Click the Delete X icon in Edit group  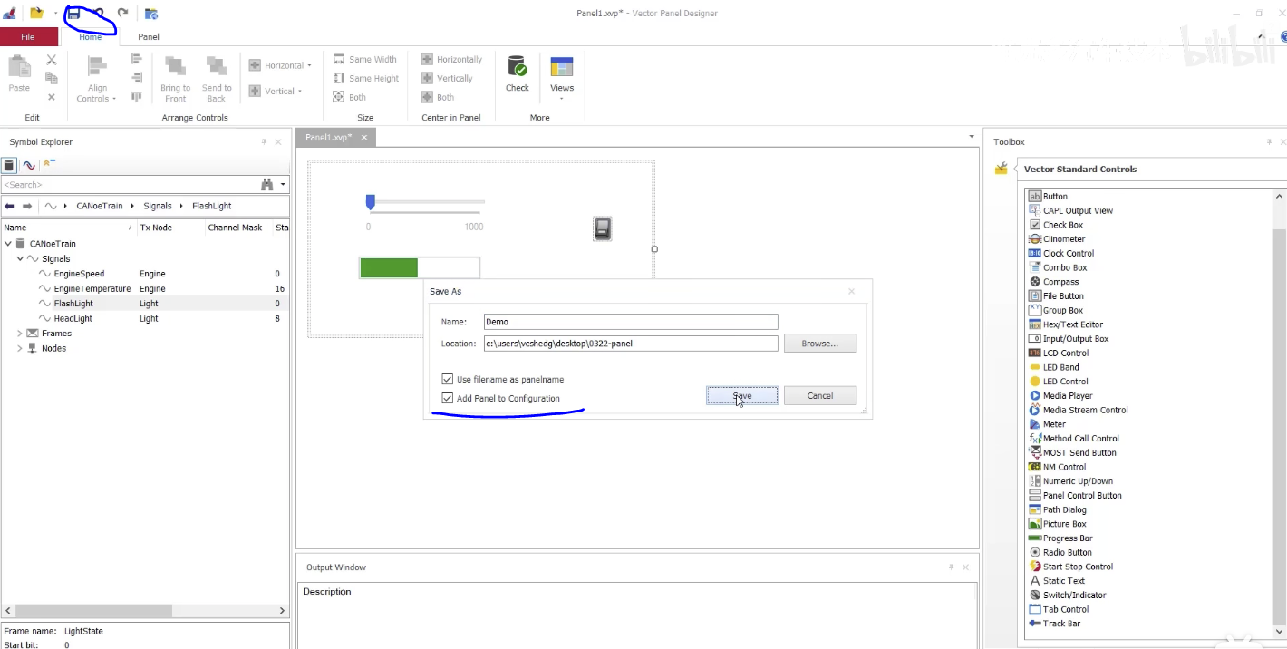52,97
